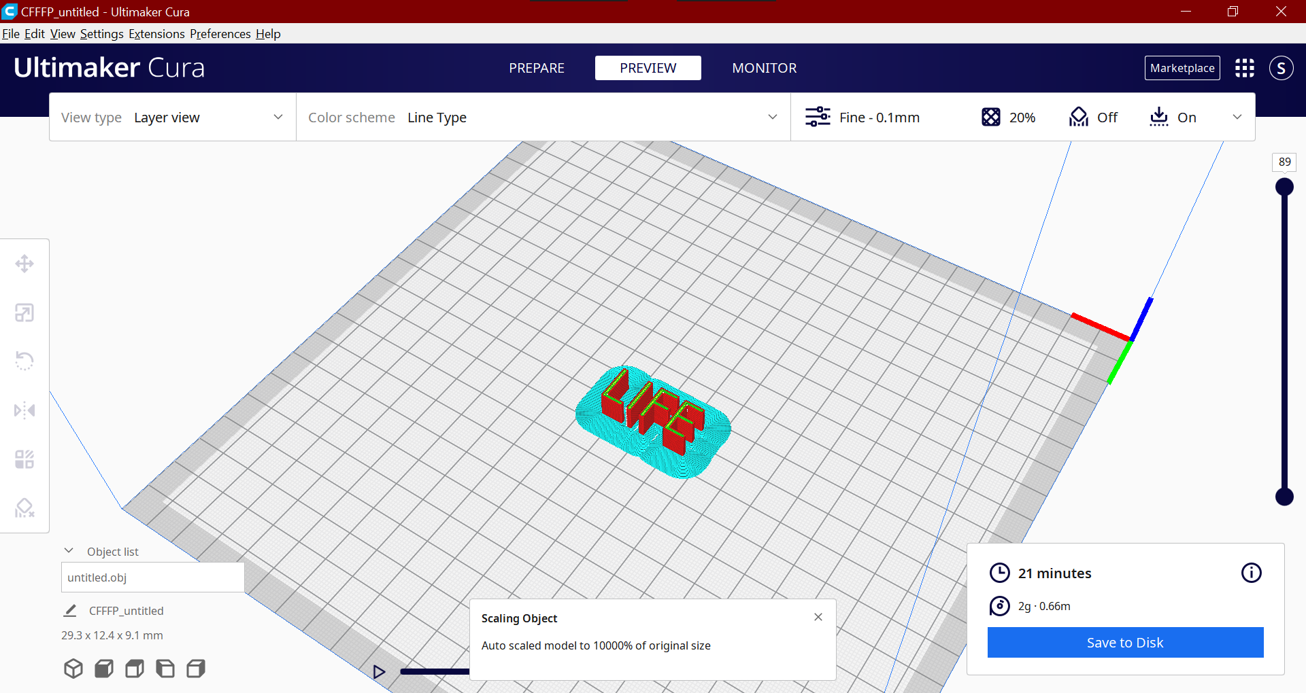Open the Extensions menu
Image resolution: width=1306 pixels, height=693 pixels.
pos(156,33)
